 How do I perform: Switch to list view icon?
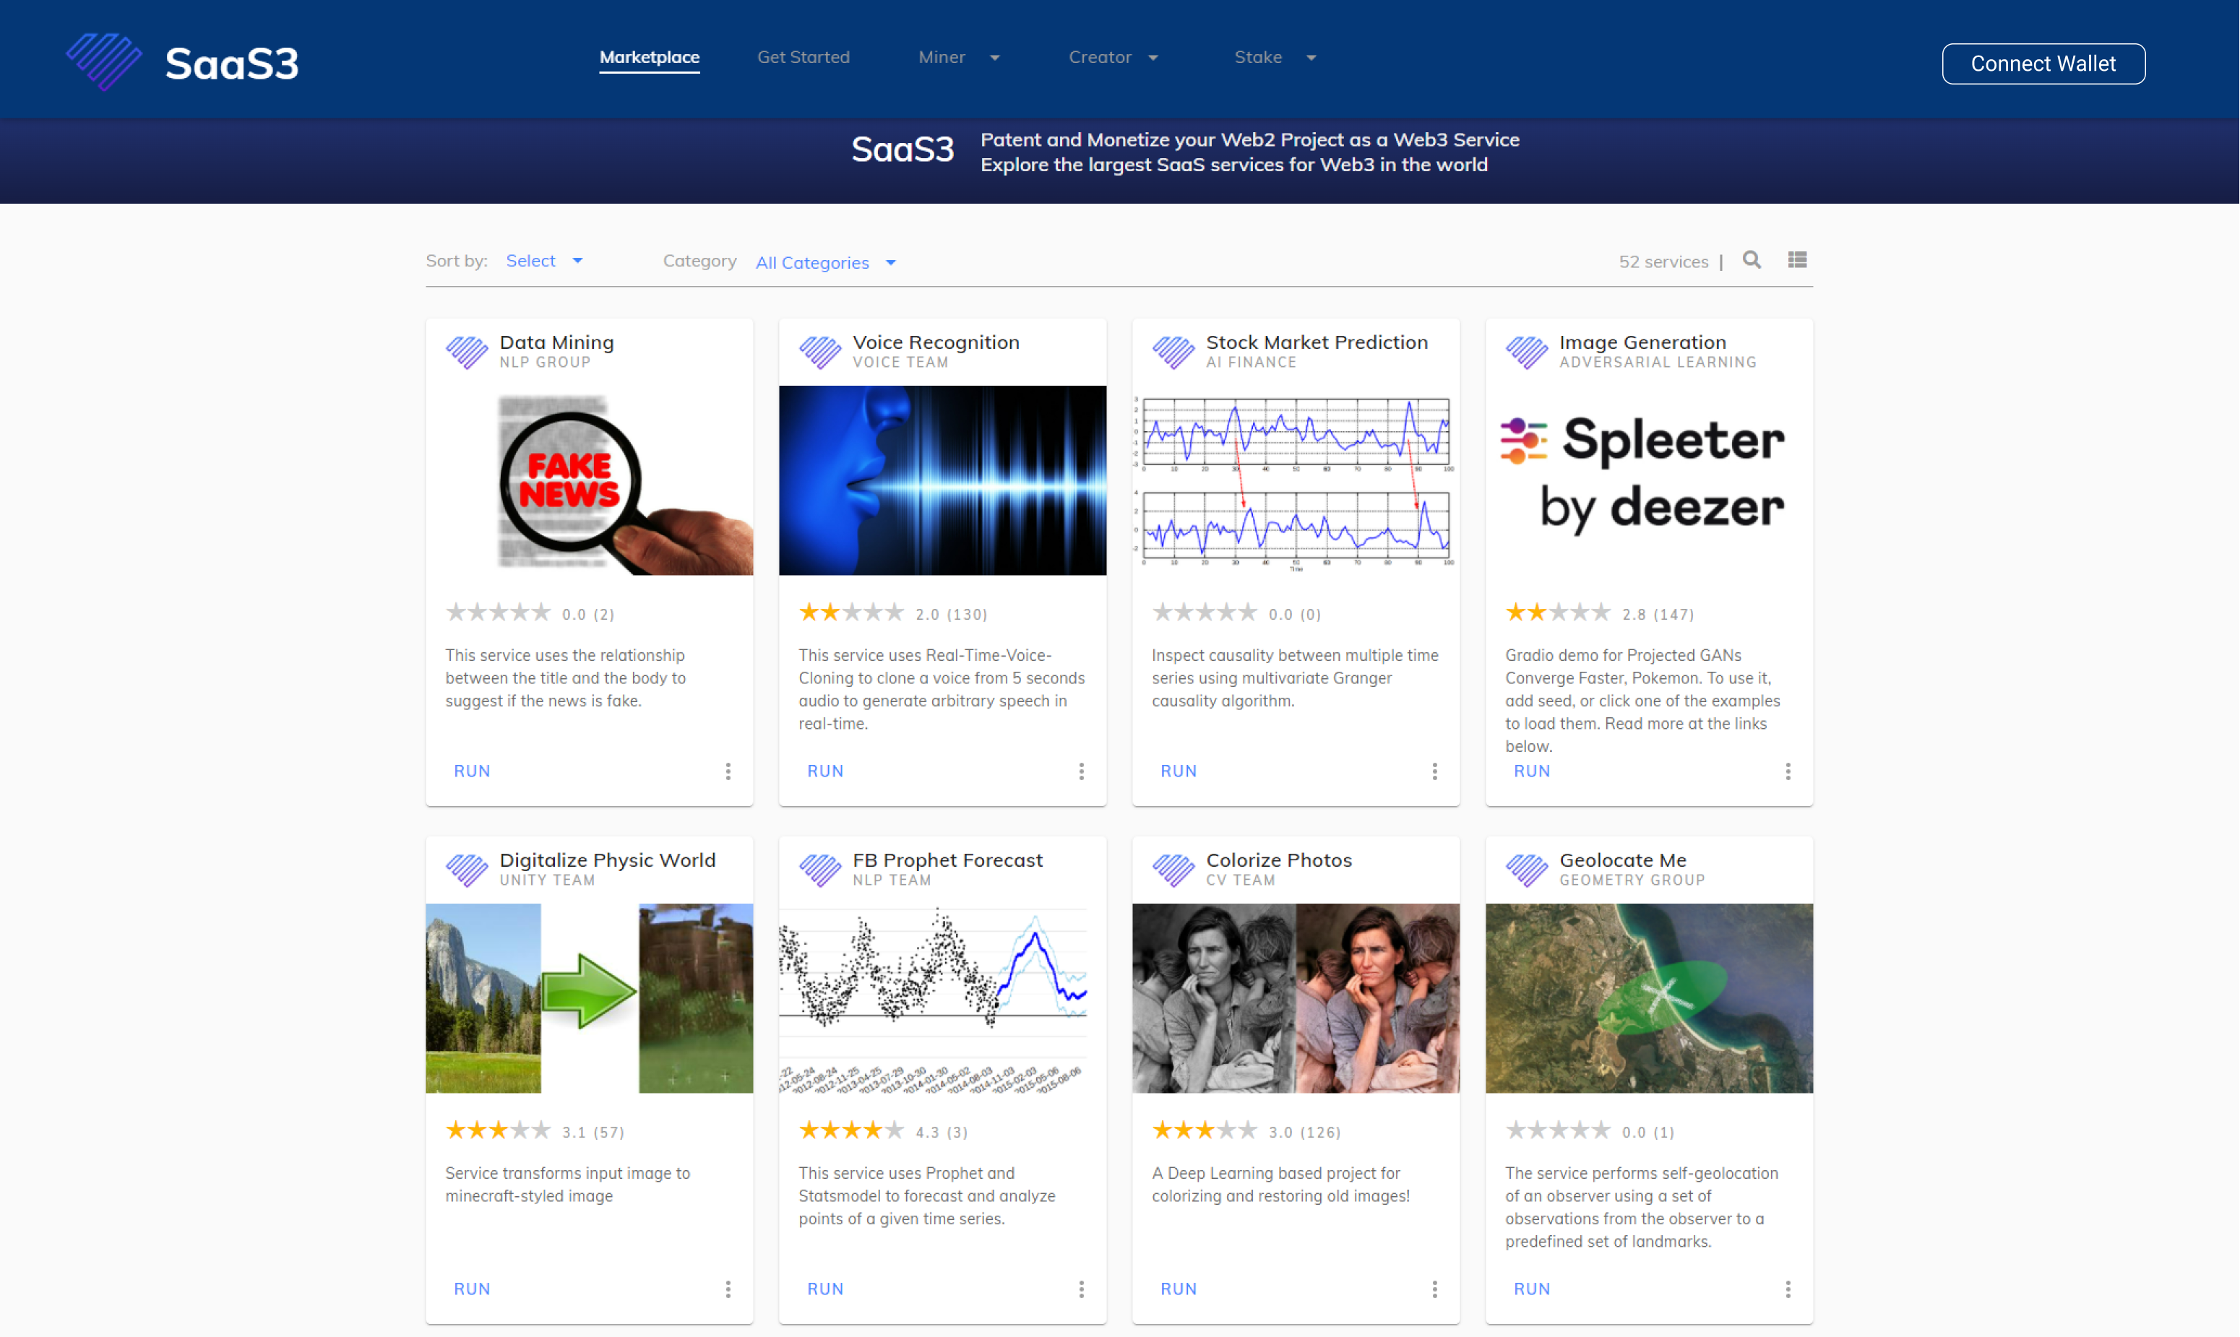tap(1796, 260)
